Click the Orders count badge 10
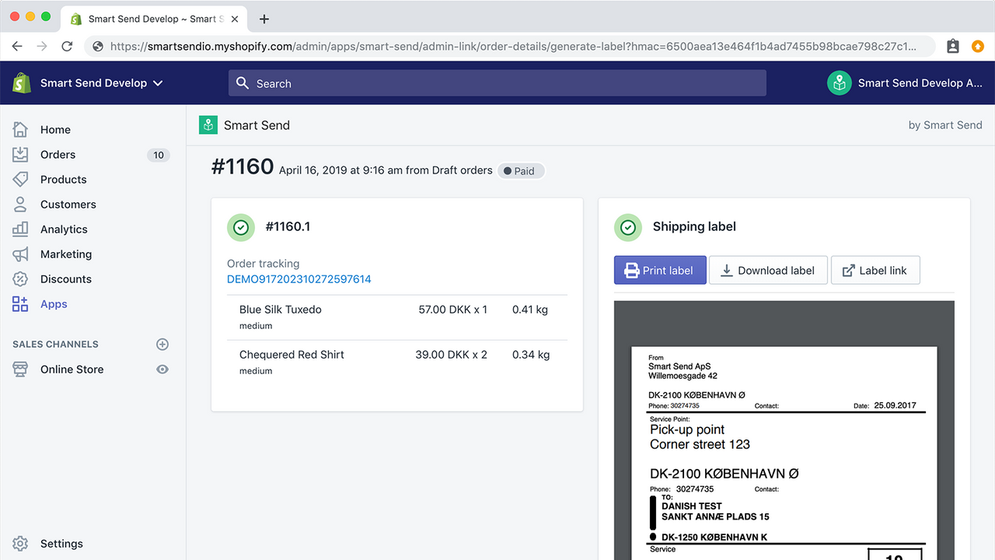The image size is (995, 560). coord(159,155)
